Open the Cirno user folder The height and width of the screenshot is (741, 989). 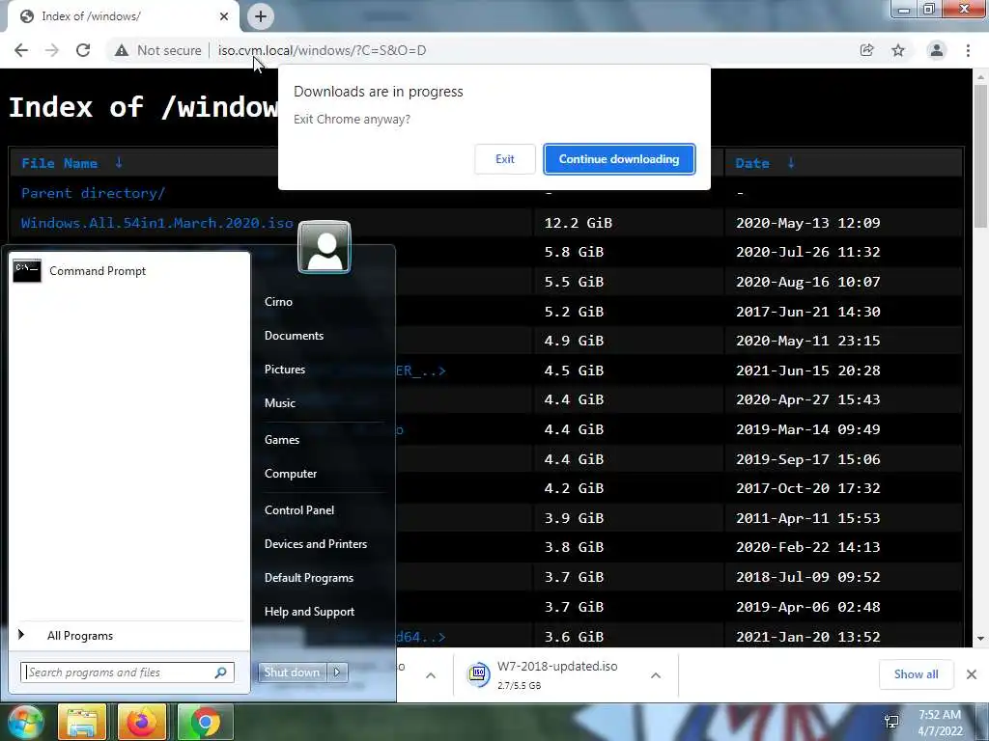tap(278, 302)
